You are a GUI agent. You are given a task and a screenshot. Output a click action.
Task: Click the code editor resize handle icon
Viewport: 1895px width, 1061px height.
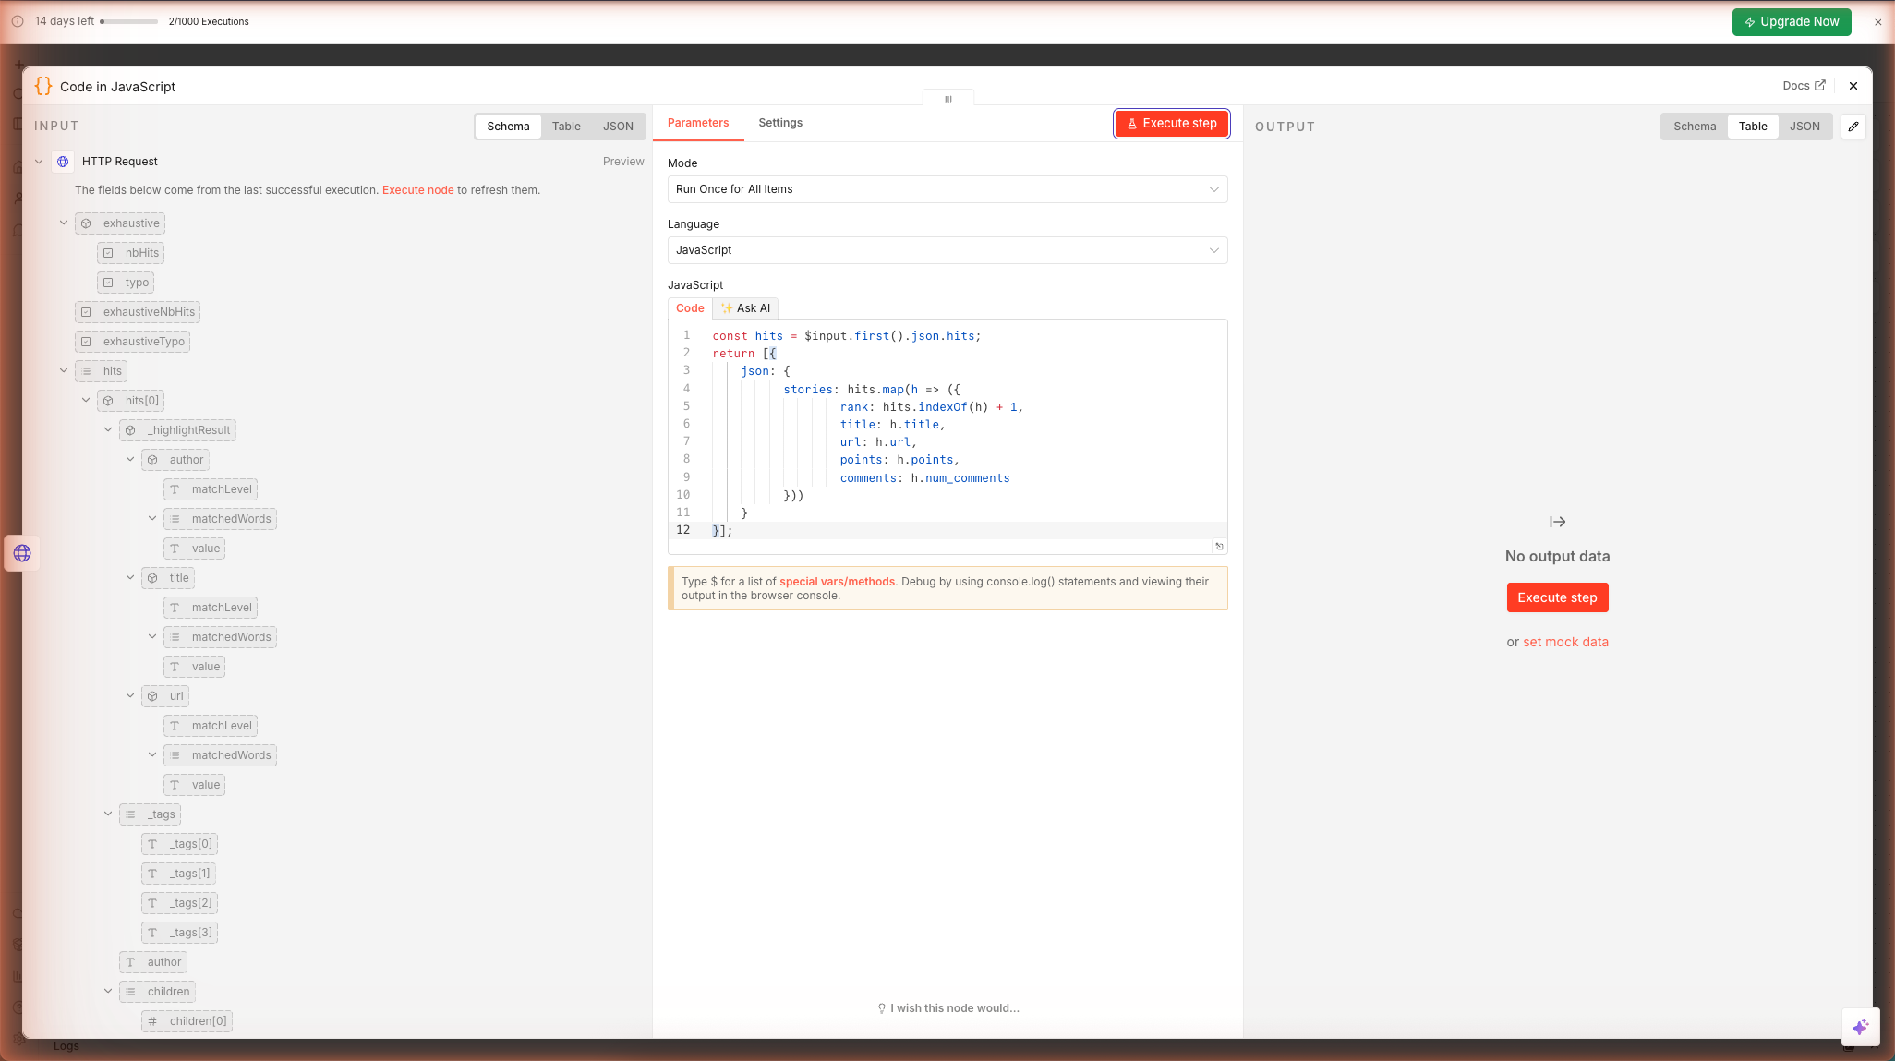1219,547
